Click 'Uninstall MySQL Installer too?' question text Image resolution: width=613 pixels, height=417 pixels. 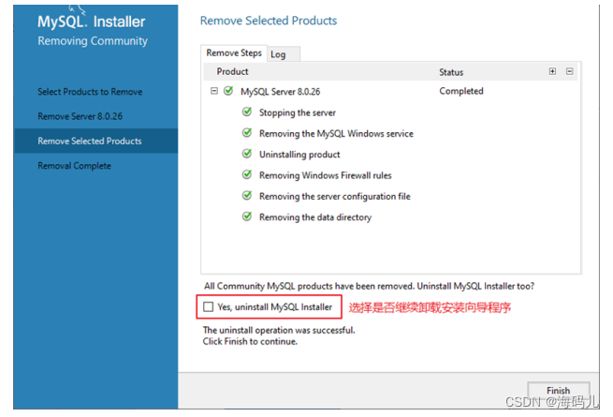click(x=475, y=286)
